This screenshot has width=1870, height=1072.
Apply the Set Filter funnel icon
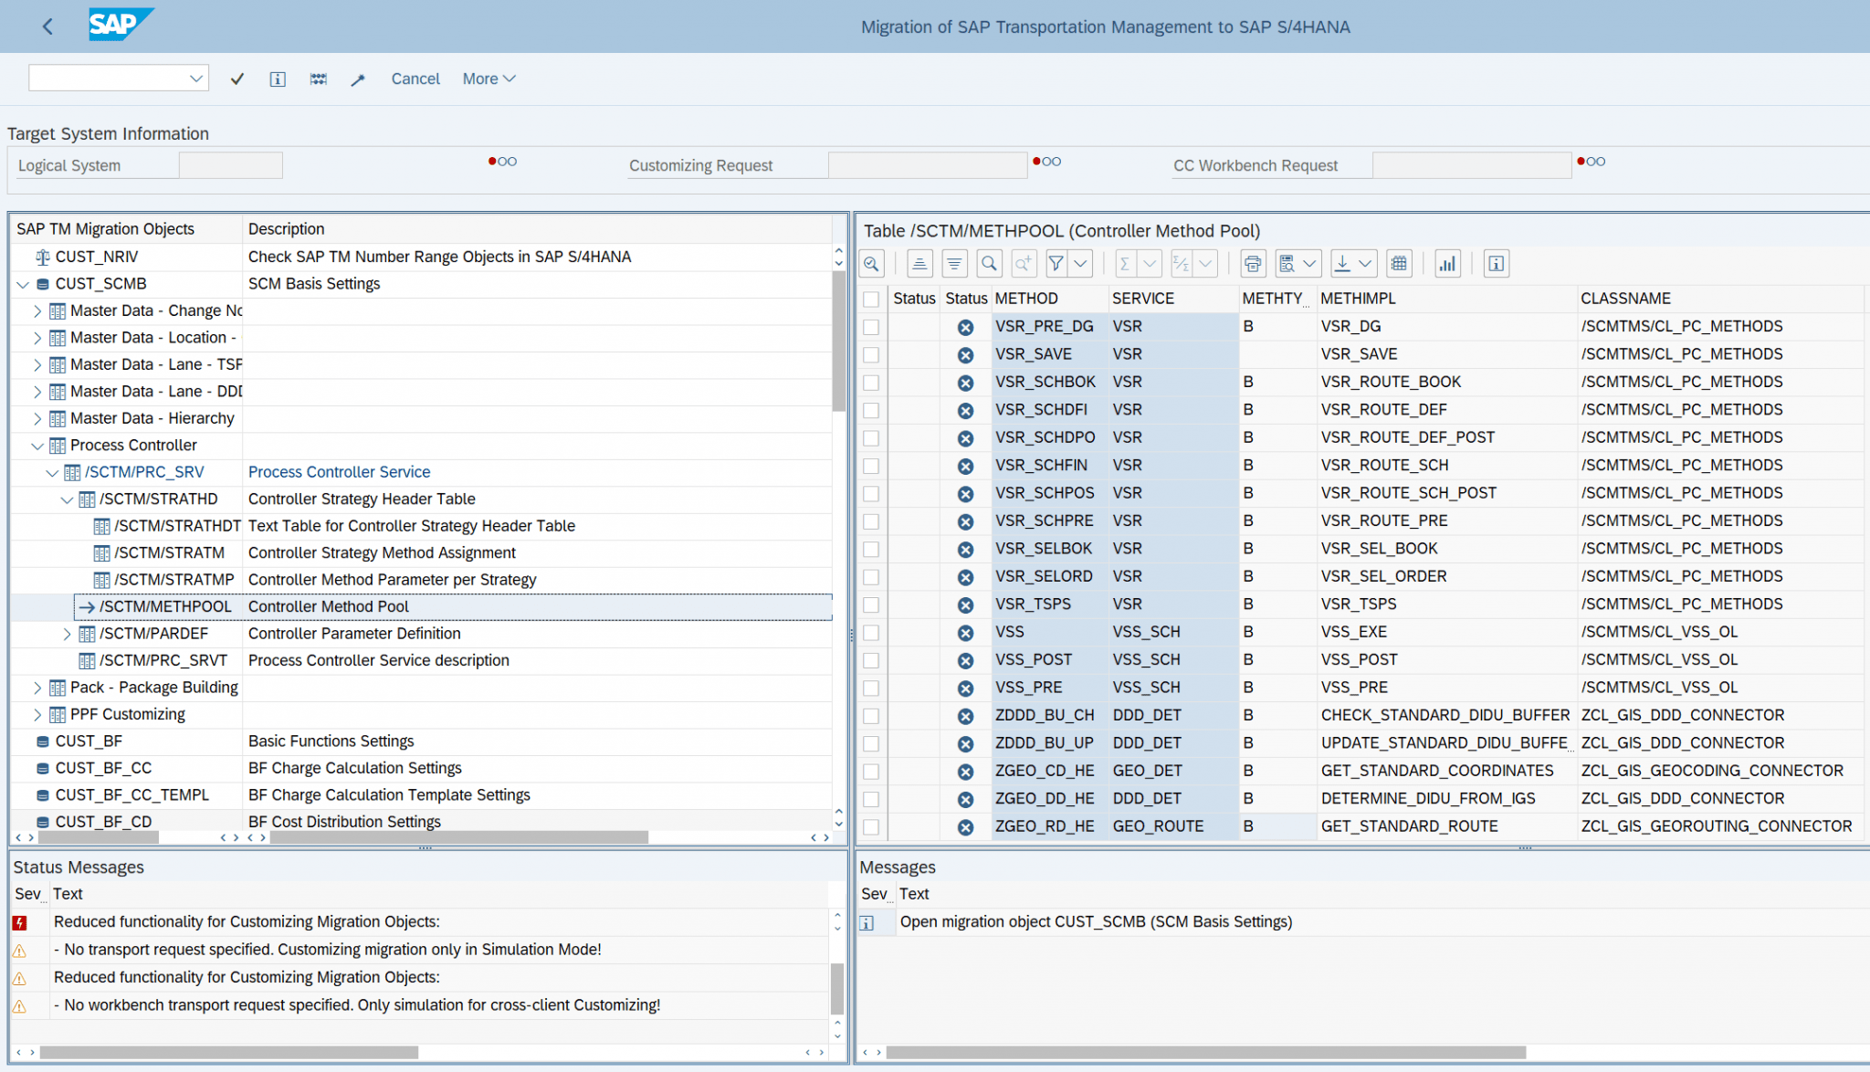tap(1056, 264)
